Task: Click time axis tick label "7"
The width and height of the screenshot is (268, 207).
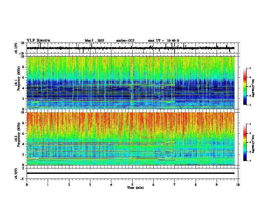Action: pyautogui.click(x=175, y=185)
